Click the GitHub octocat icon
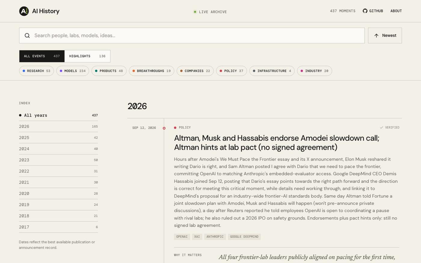The image size is (421, 263). [x=365, y=11]
